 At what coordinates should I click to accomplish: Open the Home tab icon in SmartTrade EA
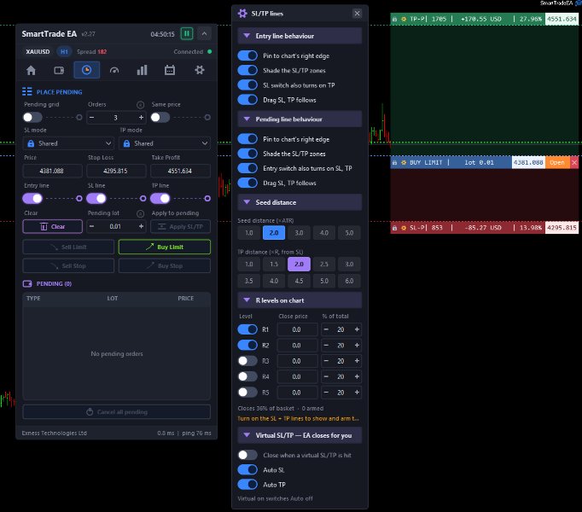point(32,70)
